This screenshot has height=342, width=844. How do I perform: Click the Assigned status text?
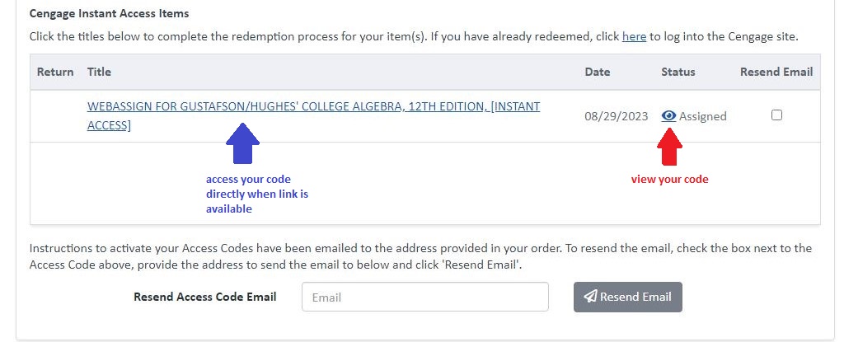(703, 116)
